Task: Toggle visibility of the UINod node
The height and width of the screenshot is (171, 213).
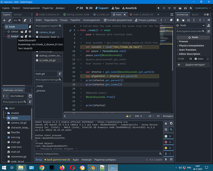Action: pyautogui.click(x=30, y=31)
